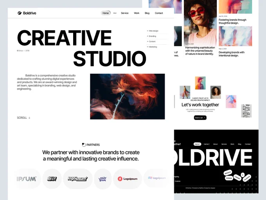Expand the Web design service row
The width and height of the screenshot is (266, 200).
pos(157,31)
